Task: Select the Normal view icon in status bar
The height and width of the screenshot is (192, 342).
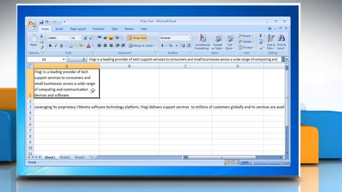Action: pos(228,162)
